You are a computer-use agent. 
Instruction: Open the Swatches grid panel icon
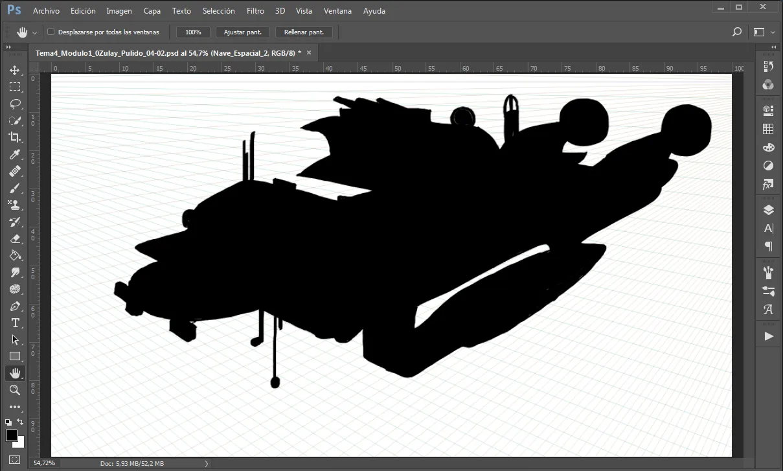769,129
